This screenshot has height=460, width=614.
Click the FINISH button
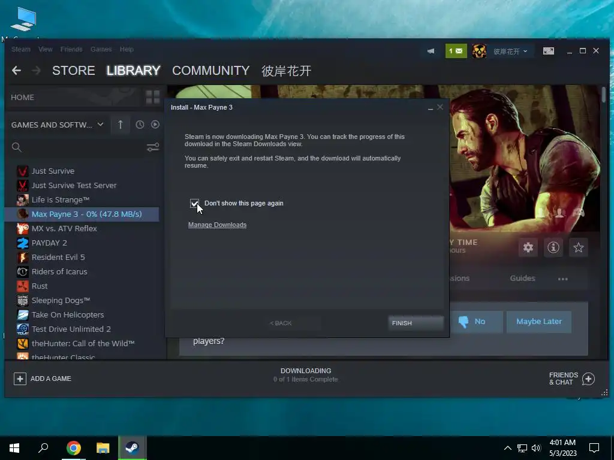click(416, 323)
